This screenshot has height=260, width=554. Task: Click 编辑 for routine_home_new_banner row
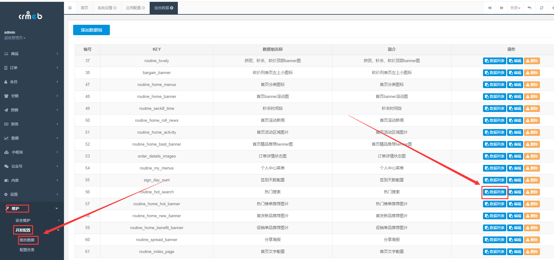pyautogui.click(x=515, y=216)
